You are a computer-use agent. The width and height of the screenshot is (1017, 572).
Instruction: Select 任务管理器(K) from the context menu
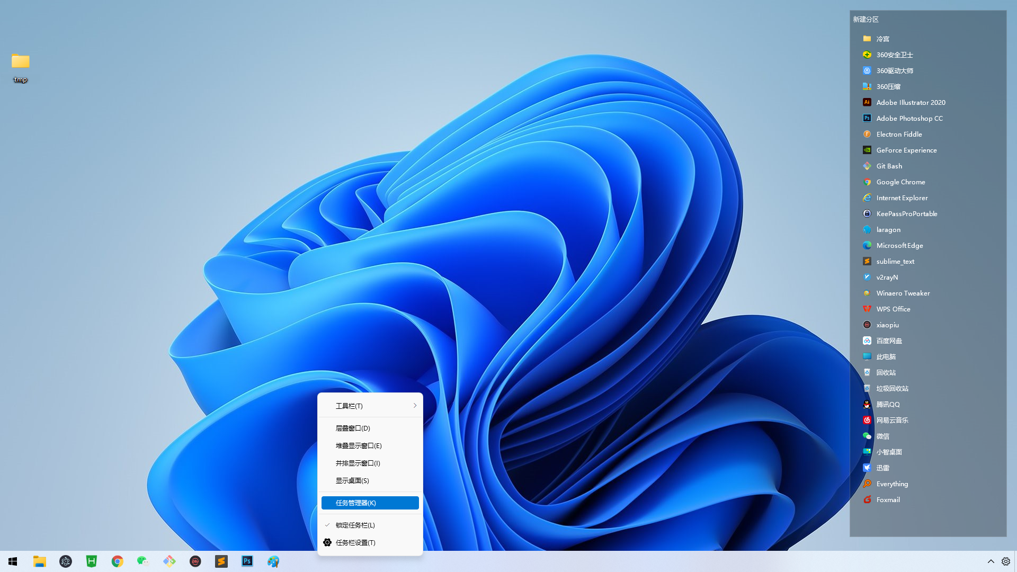point(370,503)
